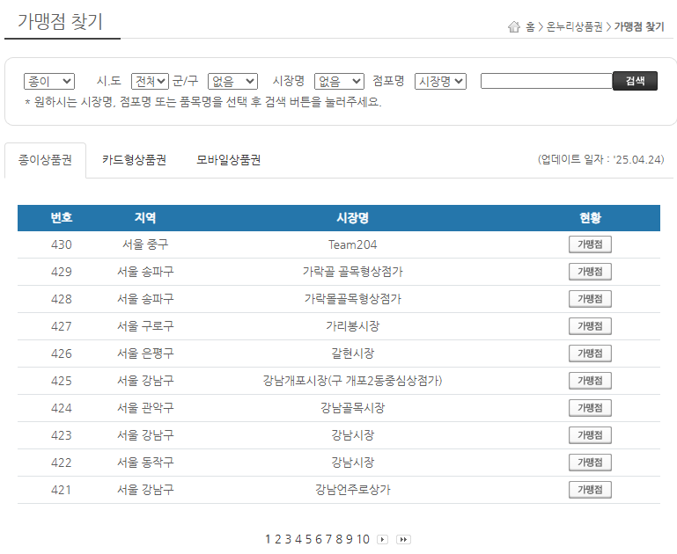Go to page 8
The height and width of the screenshot is (554, 677).
point(339,539)
